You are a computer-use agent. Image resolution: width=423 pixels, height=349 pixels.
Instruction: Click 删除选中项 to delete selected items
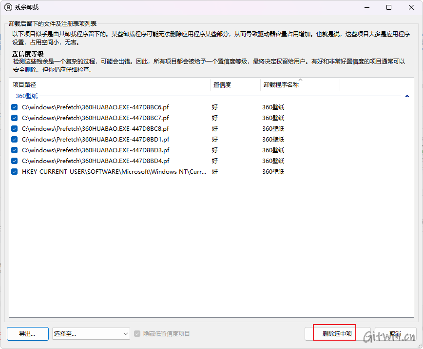[x=337, y=334]
